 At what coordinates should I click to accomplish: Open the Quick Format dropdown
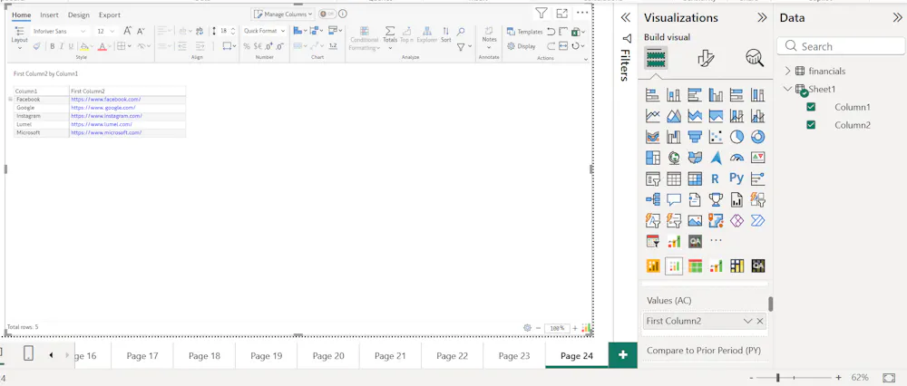pos(264,31)
